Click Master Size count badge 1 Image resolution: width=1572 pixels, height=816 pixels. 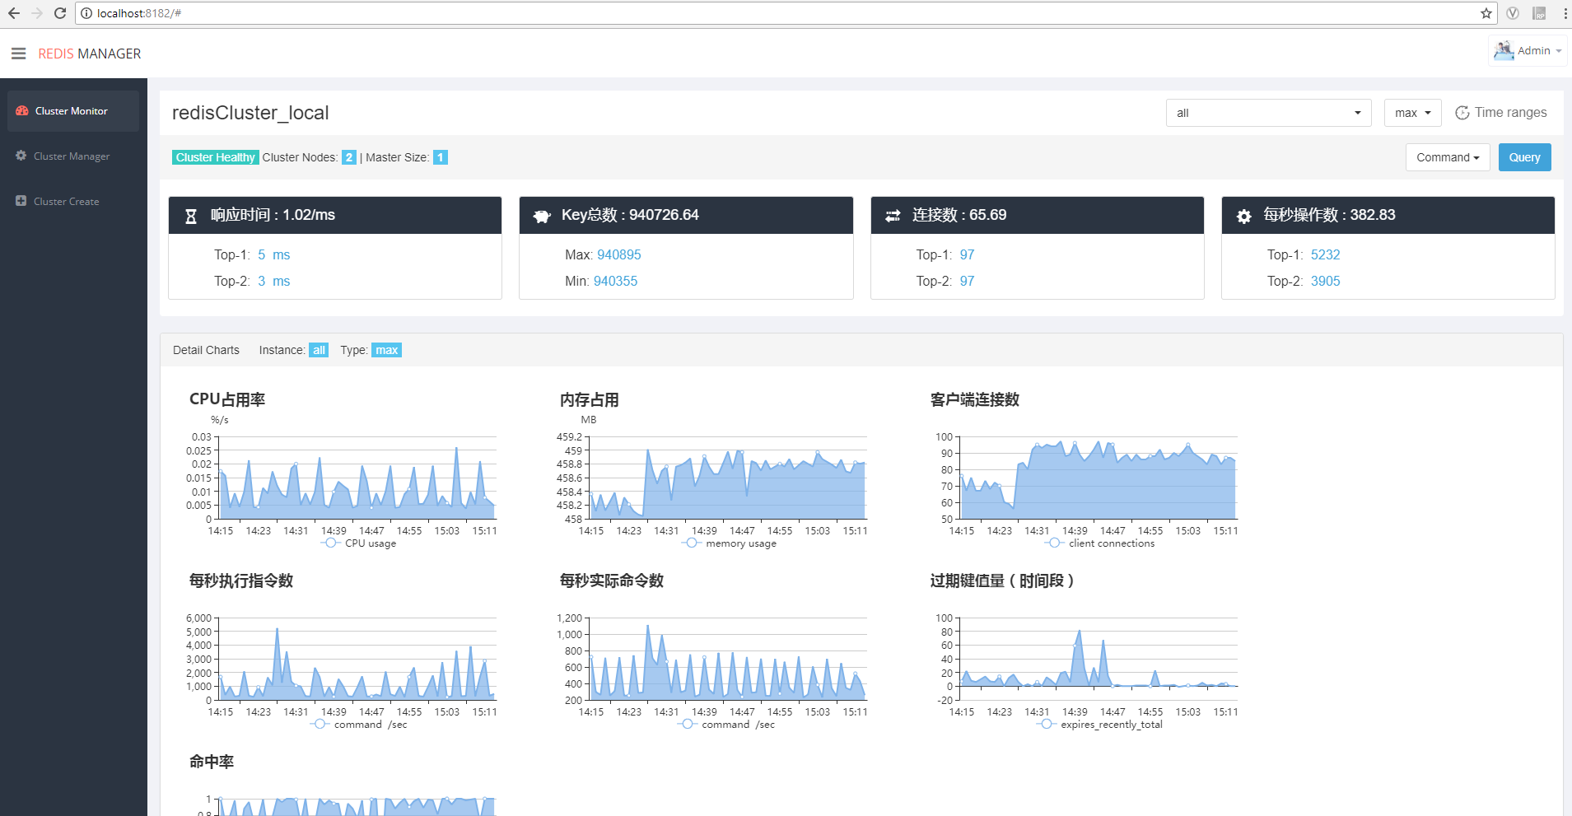click(441, 157)
